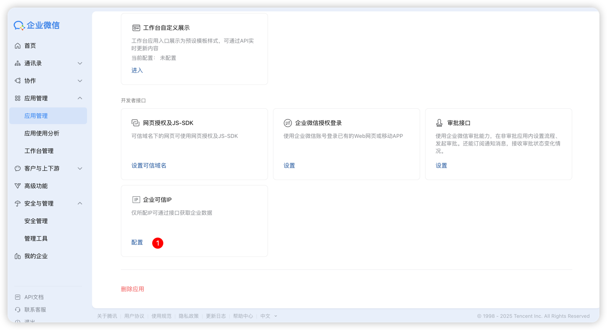The width and height of the screenshot is (607, 330).
Task: Select 安全管理 in the sidebar
Action: [x=35, y=221]
